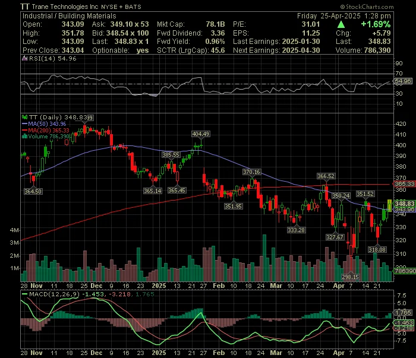Click the Next Earnings date 2025-04-30

(x=301, y=50)
